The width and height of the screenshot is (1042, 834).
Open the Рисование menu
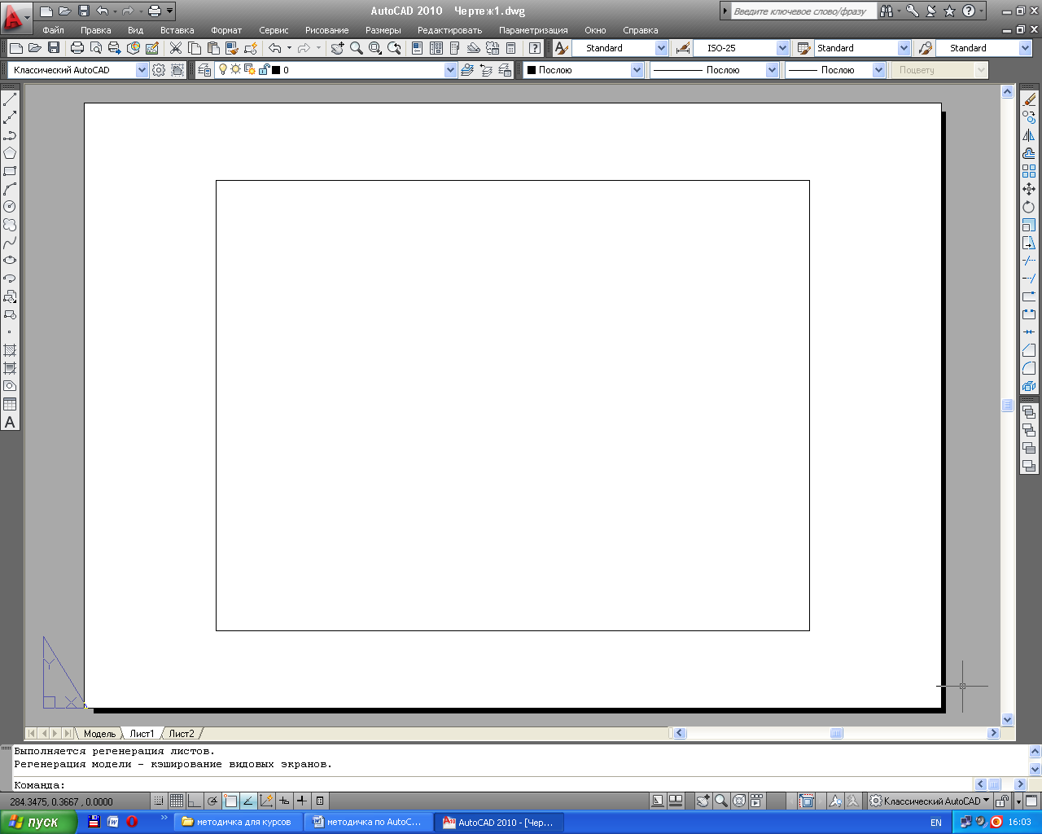[326, 30]
